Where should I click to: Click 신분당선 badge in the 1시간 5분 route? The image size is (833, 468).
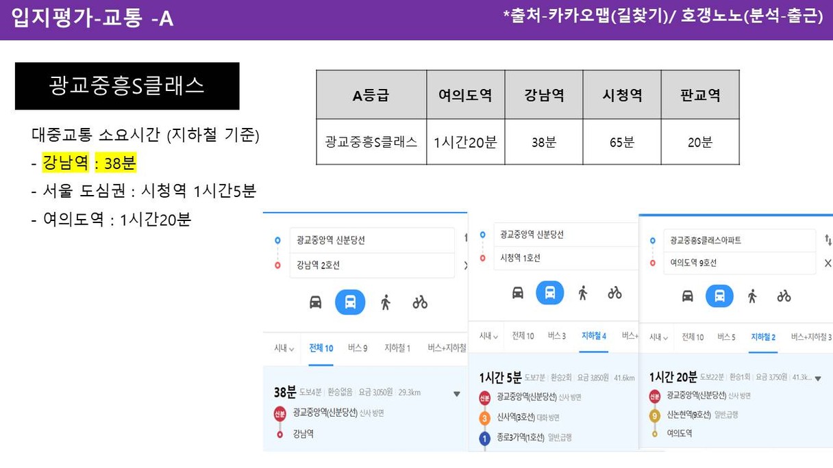point(484,398)
